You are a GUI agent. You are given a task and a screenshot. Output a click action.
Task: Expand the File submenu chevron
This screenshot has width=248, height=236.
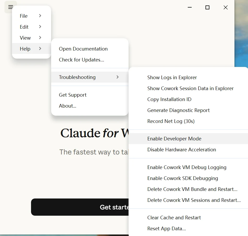(40, 16)
